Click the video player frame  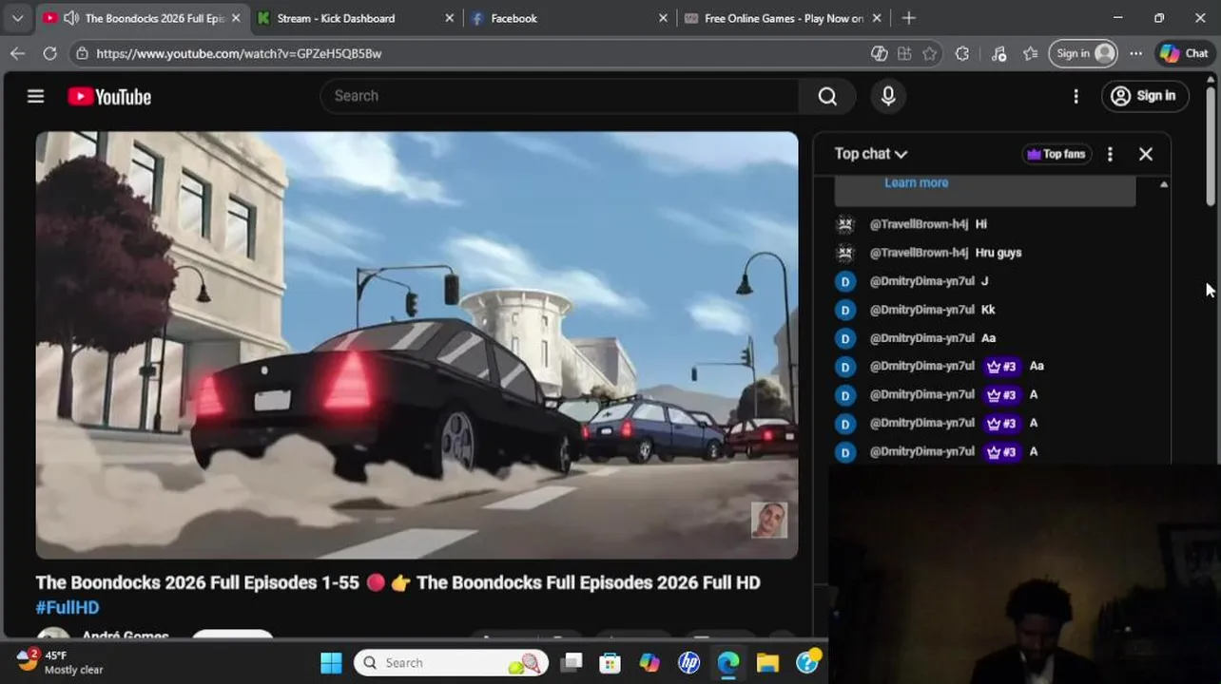pos(417,345)
